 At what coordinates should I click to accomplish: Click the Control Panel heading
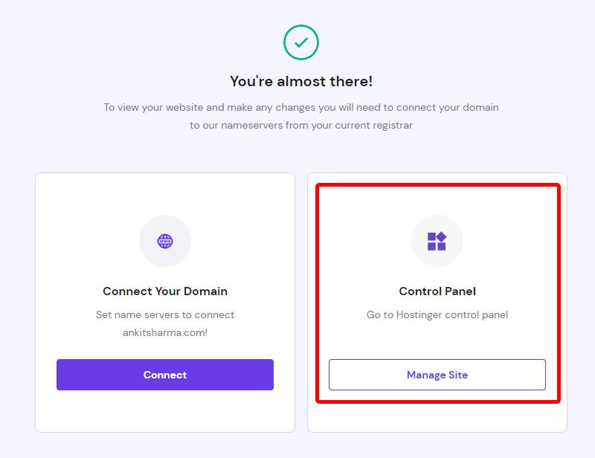tap(437, 291)
